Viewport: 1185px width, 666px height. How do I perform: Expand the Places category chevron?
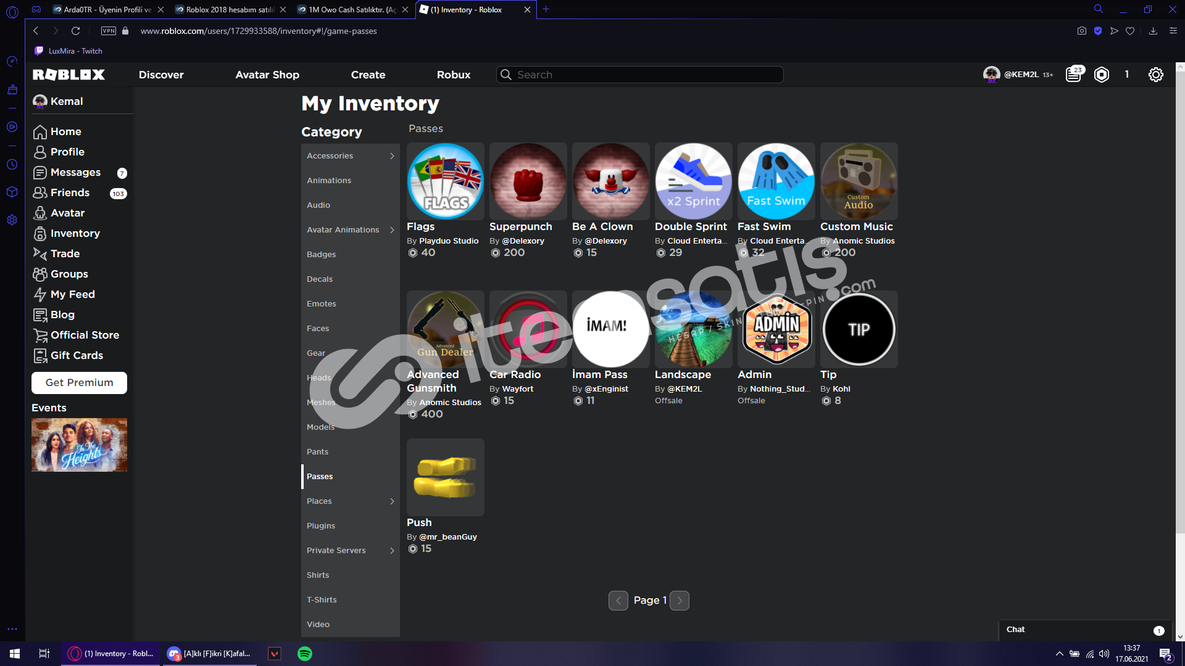click(x=392, y=501)
